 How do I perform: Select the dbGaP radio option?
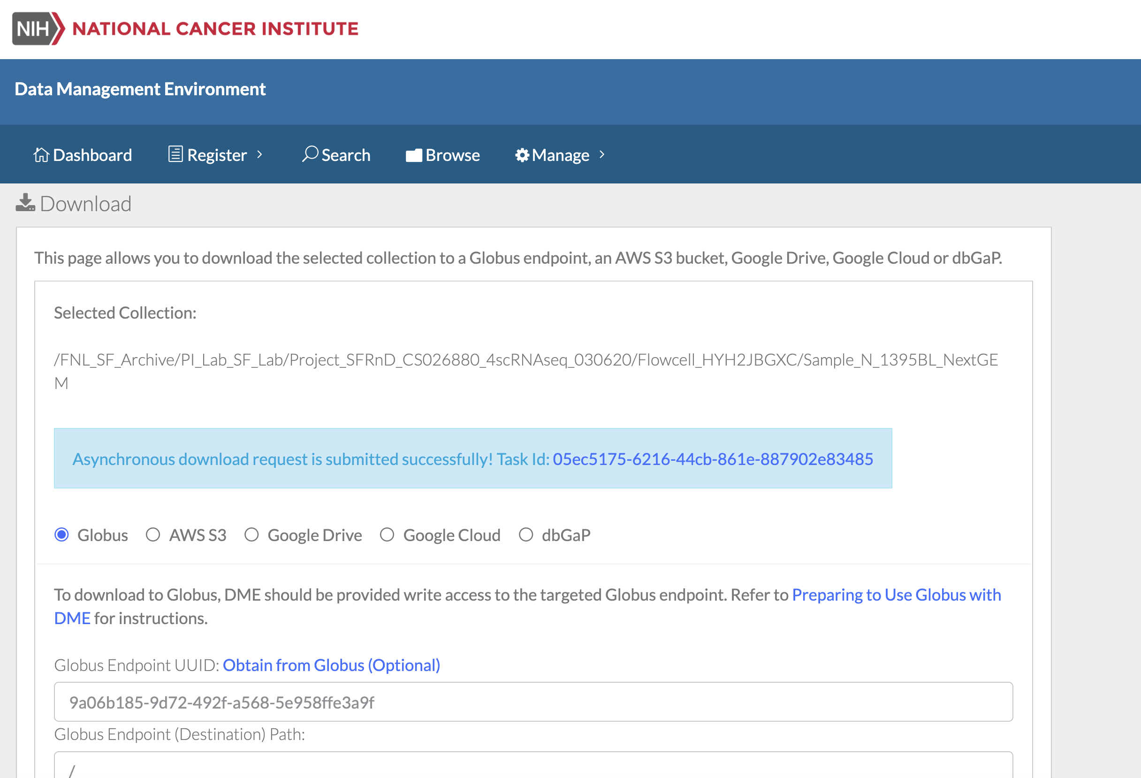(x=526, y=534)
